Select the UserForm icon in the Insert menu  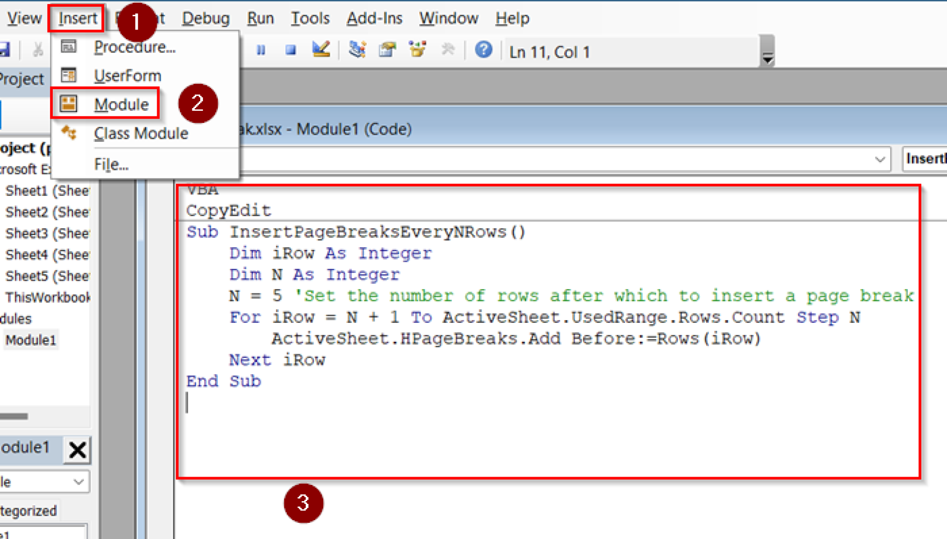tap(68, 75)
